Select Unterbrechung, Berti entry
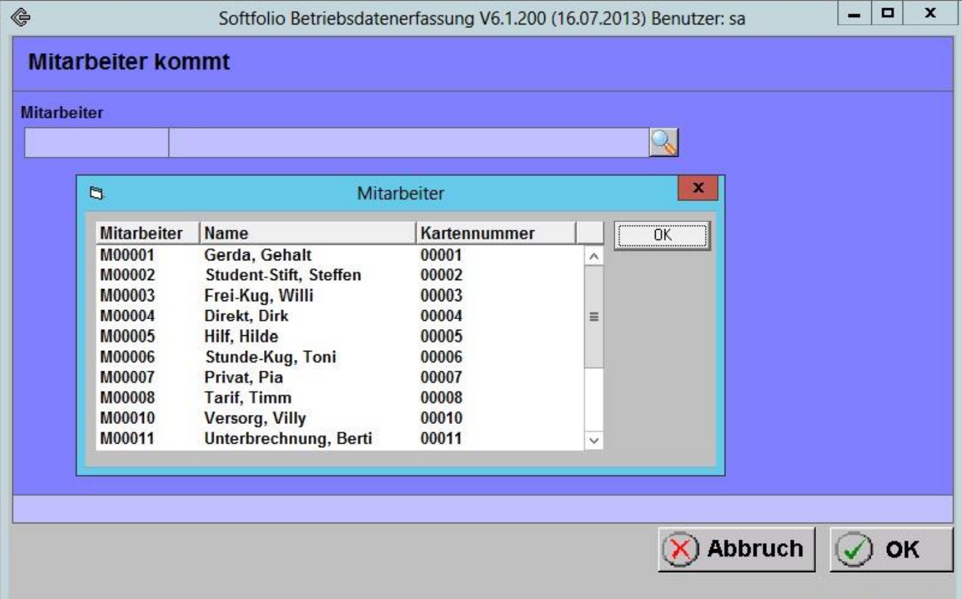Screen dimensions: 962x599 point(287,439)
